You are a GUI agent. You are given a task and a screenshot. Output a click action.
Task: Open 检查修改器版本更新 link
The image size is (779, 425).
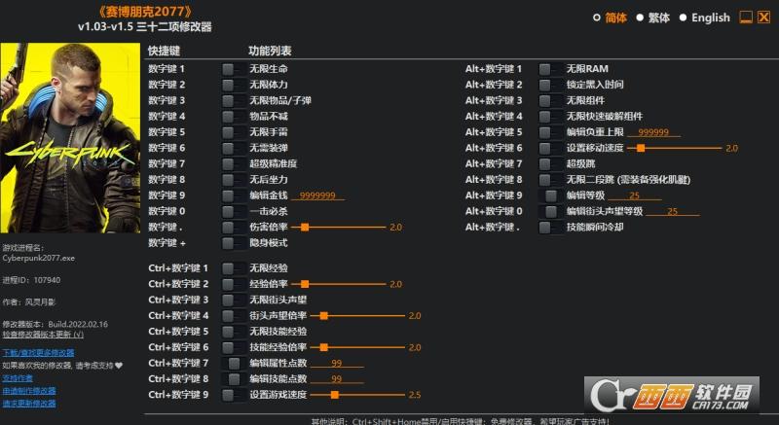[43, 335]
